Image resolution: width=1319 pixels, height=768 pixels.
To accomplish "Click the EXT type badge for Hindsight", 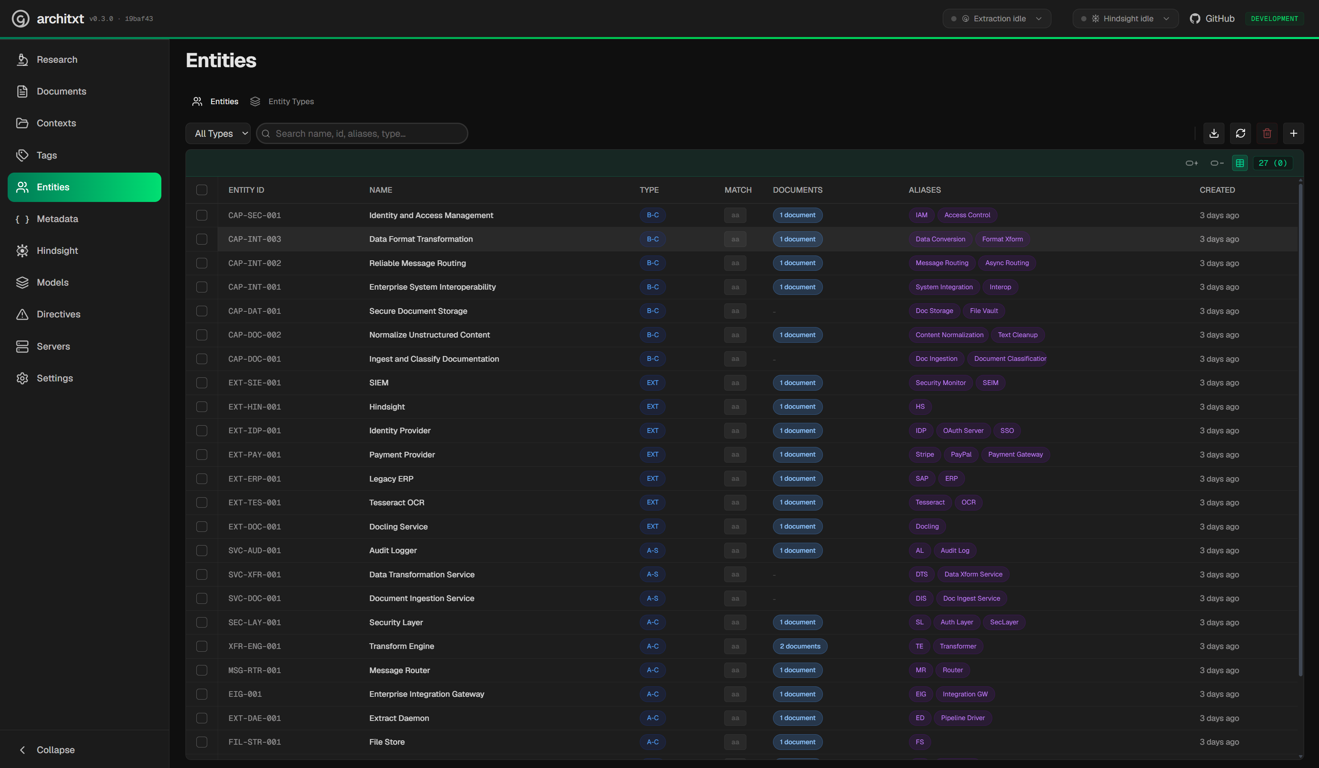I will click(x=652, y=406).
